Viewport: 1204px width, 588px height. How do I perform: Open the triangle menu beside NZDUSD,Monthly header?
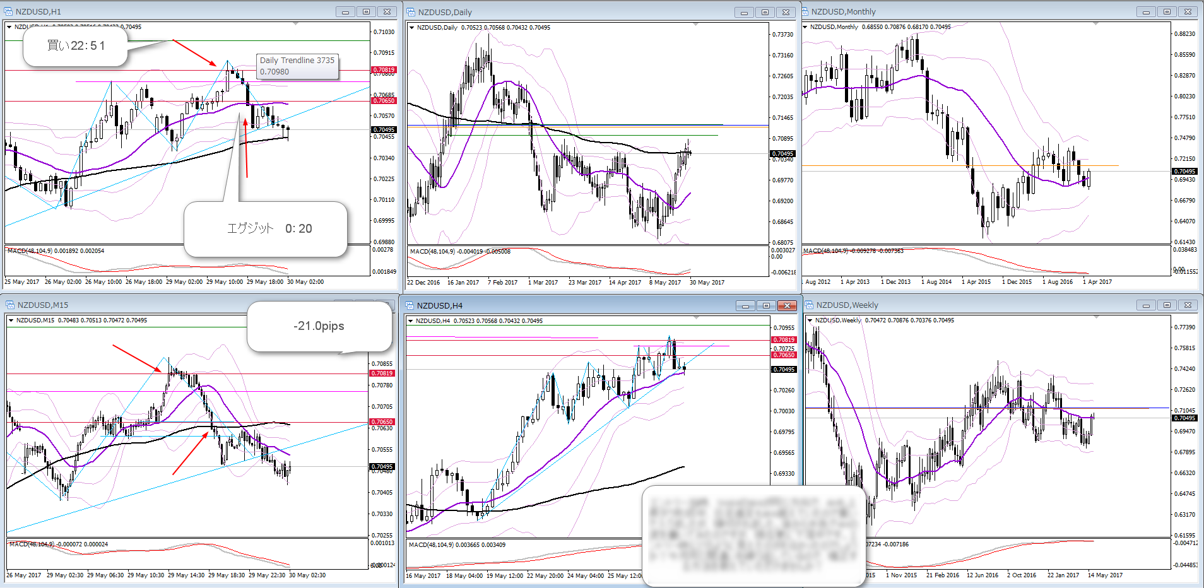click(805, 27)
